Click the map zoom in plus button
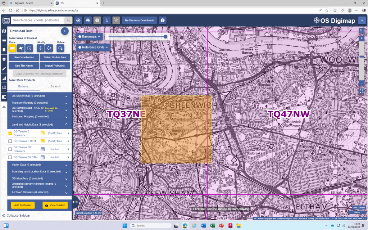The width and height of the screenshot is (368, 230). (x=362, y=38)
